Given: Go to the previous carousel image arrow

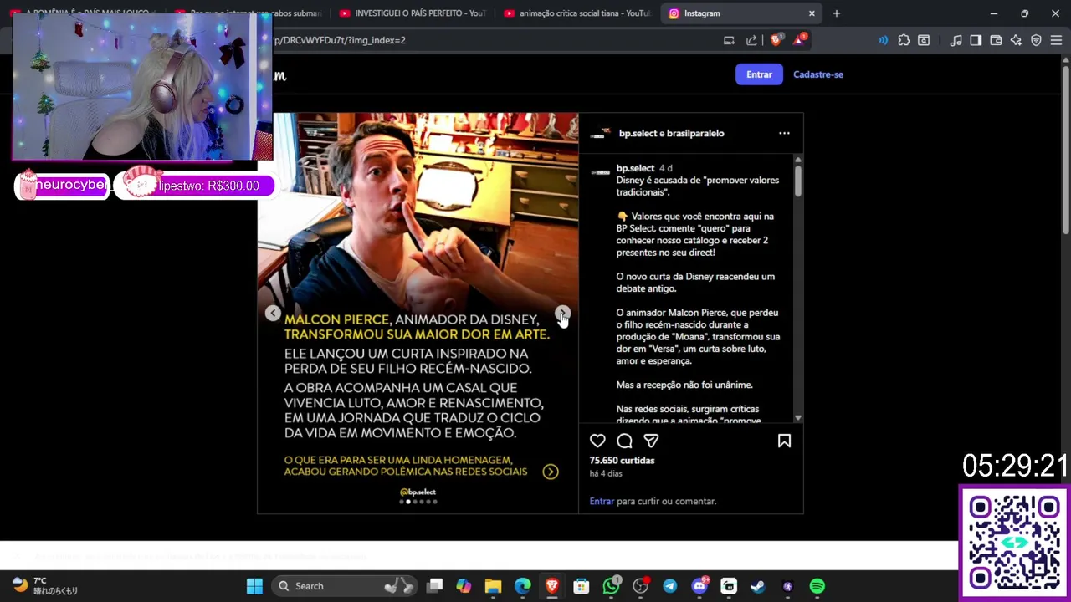Looking at the screenshot, I should point(273,314).
